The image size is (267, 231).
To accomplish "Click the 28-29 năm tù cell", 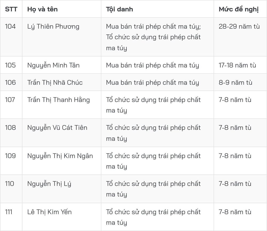I will point(239,26).
